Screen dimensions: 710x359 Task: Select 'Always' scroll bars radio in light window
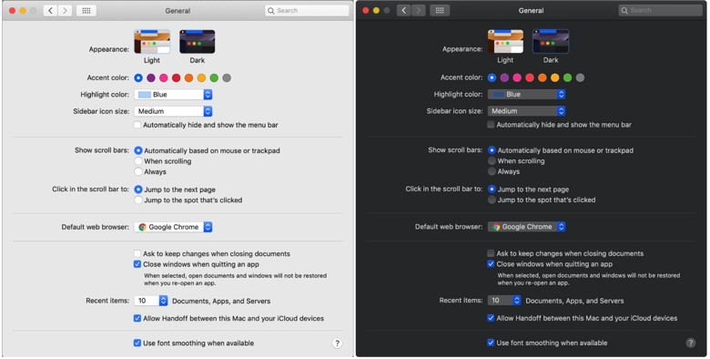tap(138, 171)
